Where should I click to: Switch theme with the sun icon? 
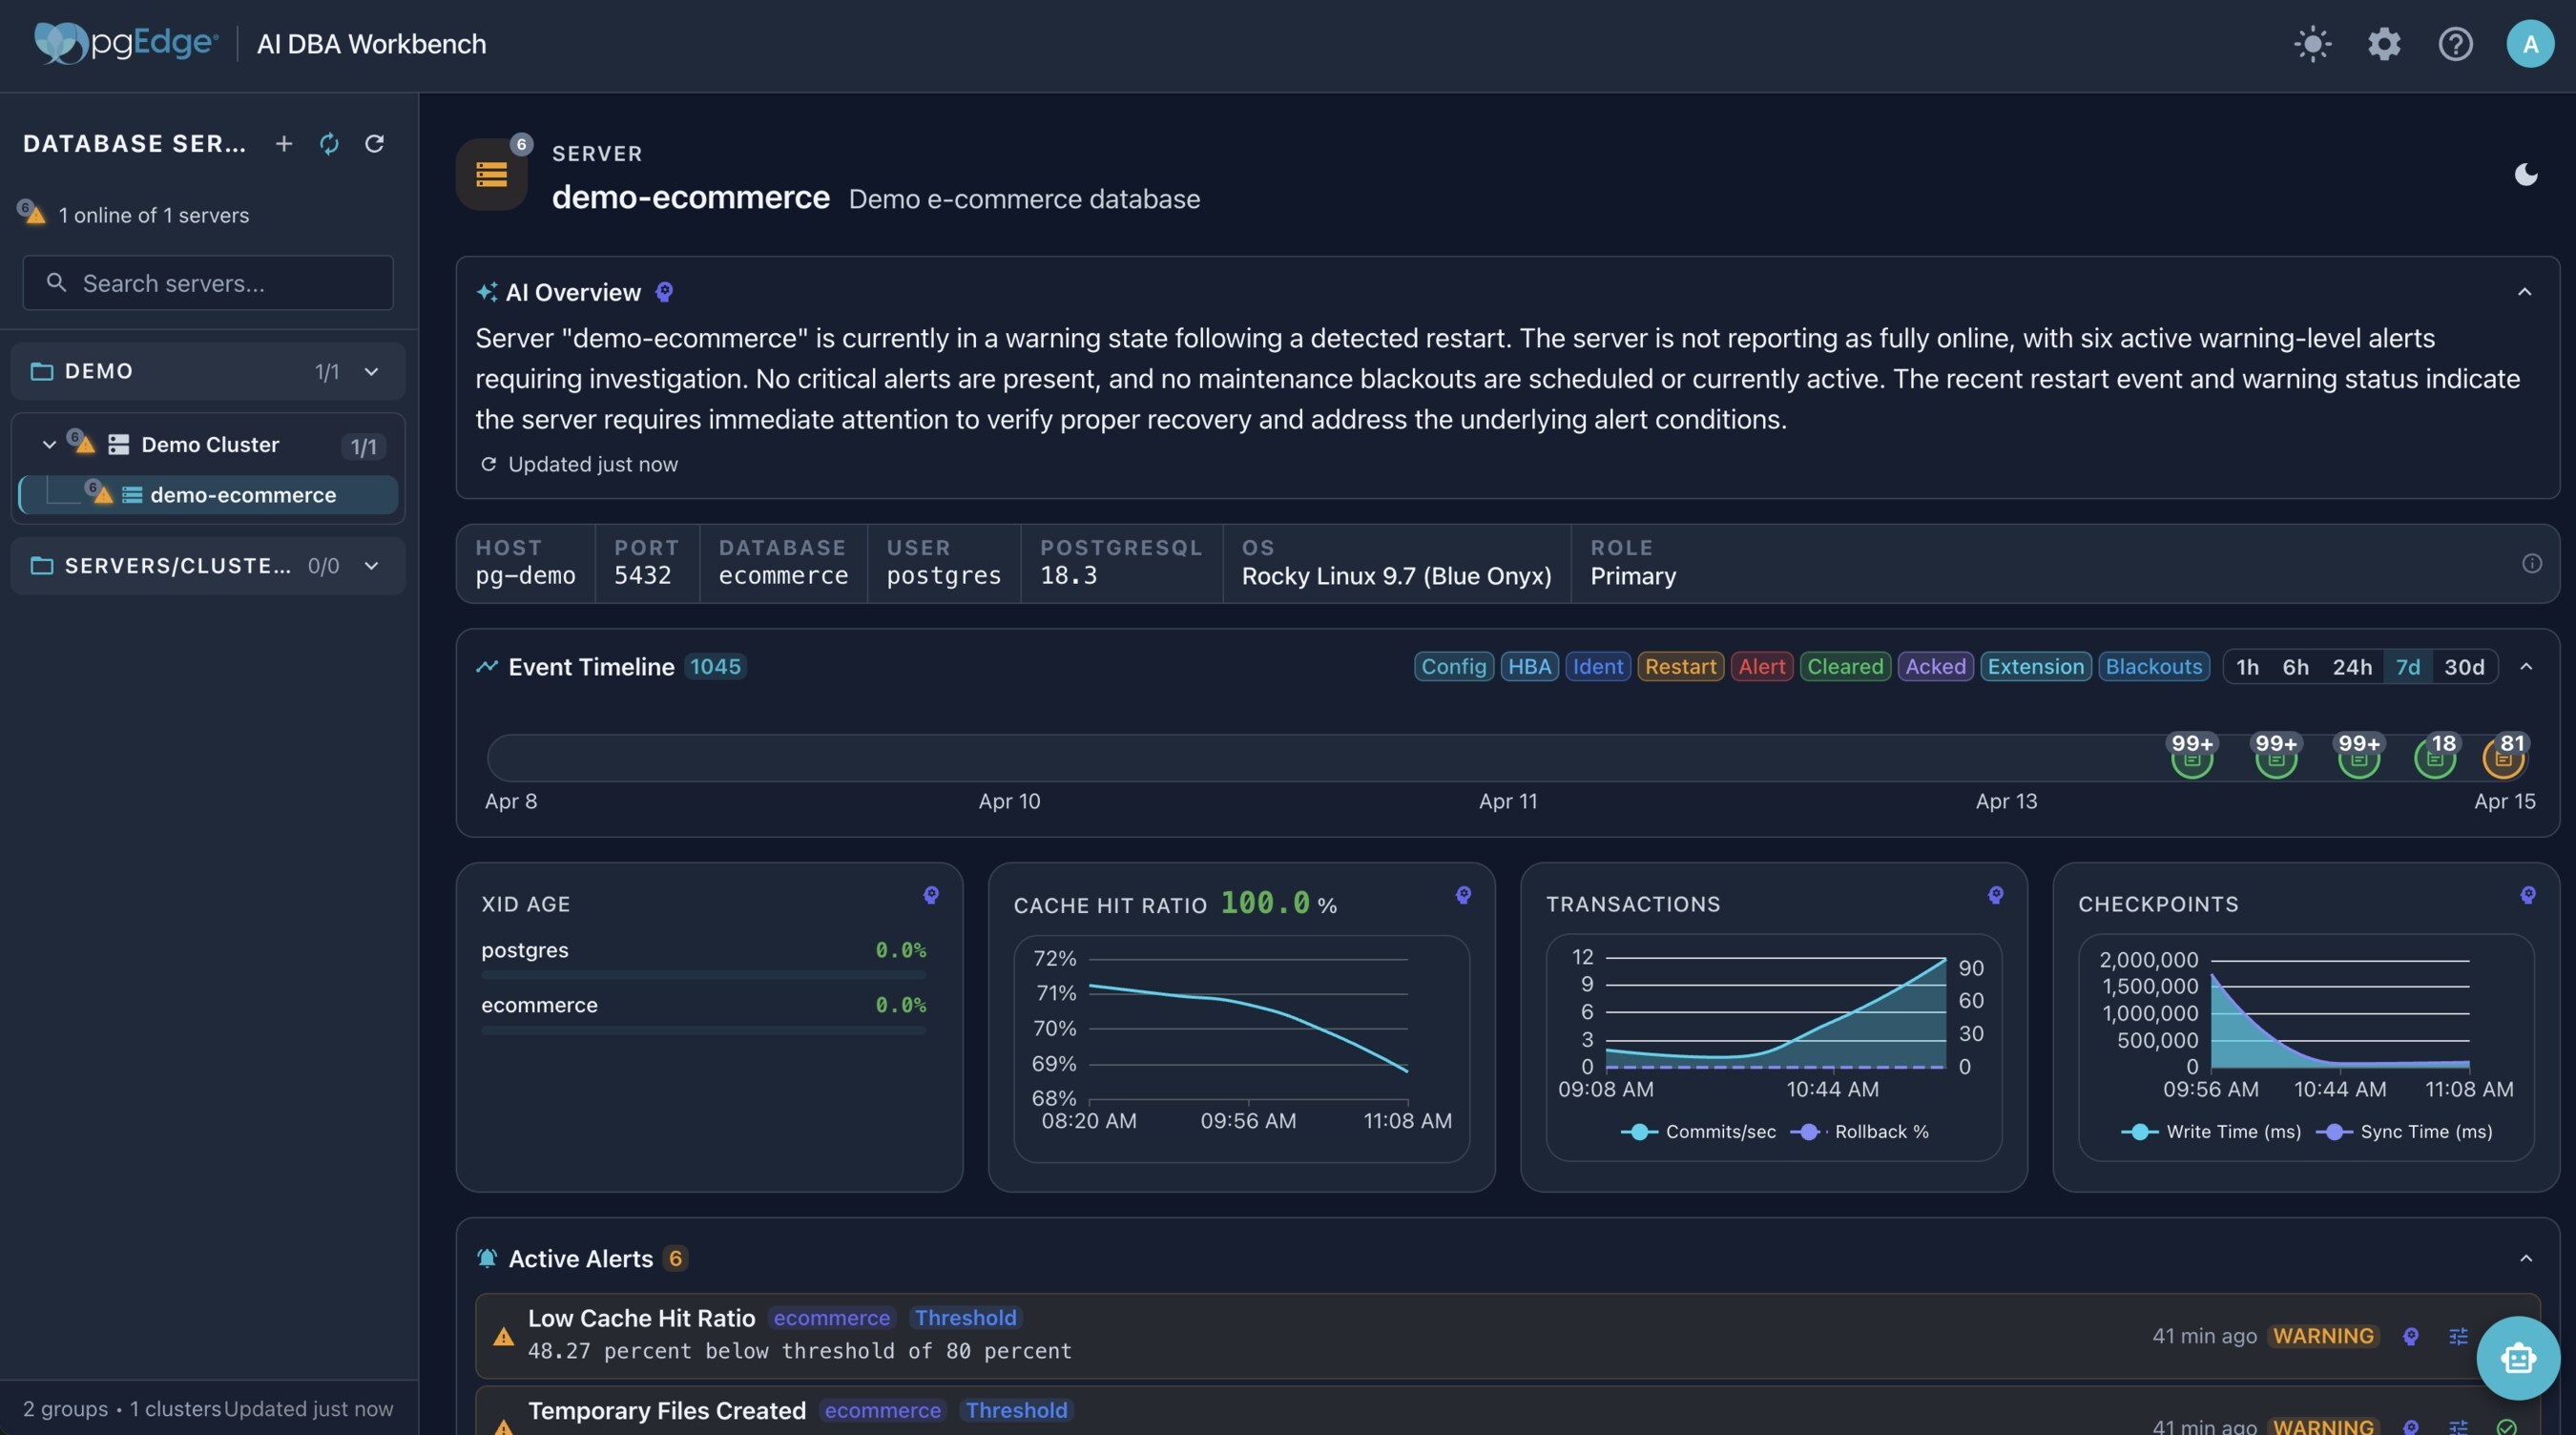pos(2312,44)
